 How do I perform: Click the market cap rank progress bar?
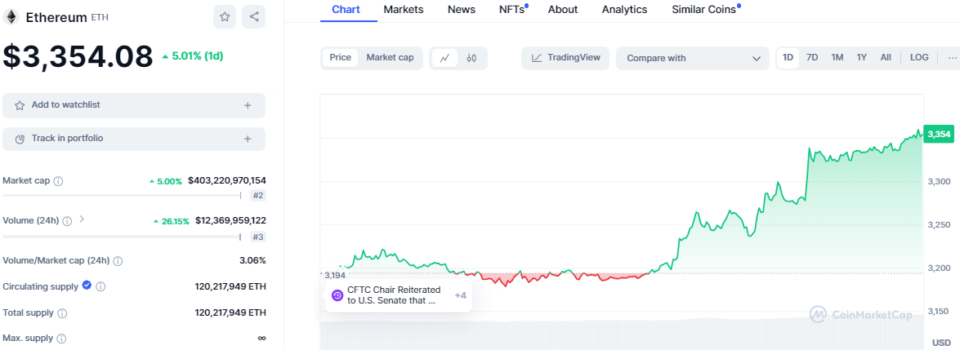pos(122,195)
